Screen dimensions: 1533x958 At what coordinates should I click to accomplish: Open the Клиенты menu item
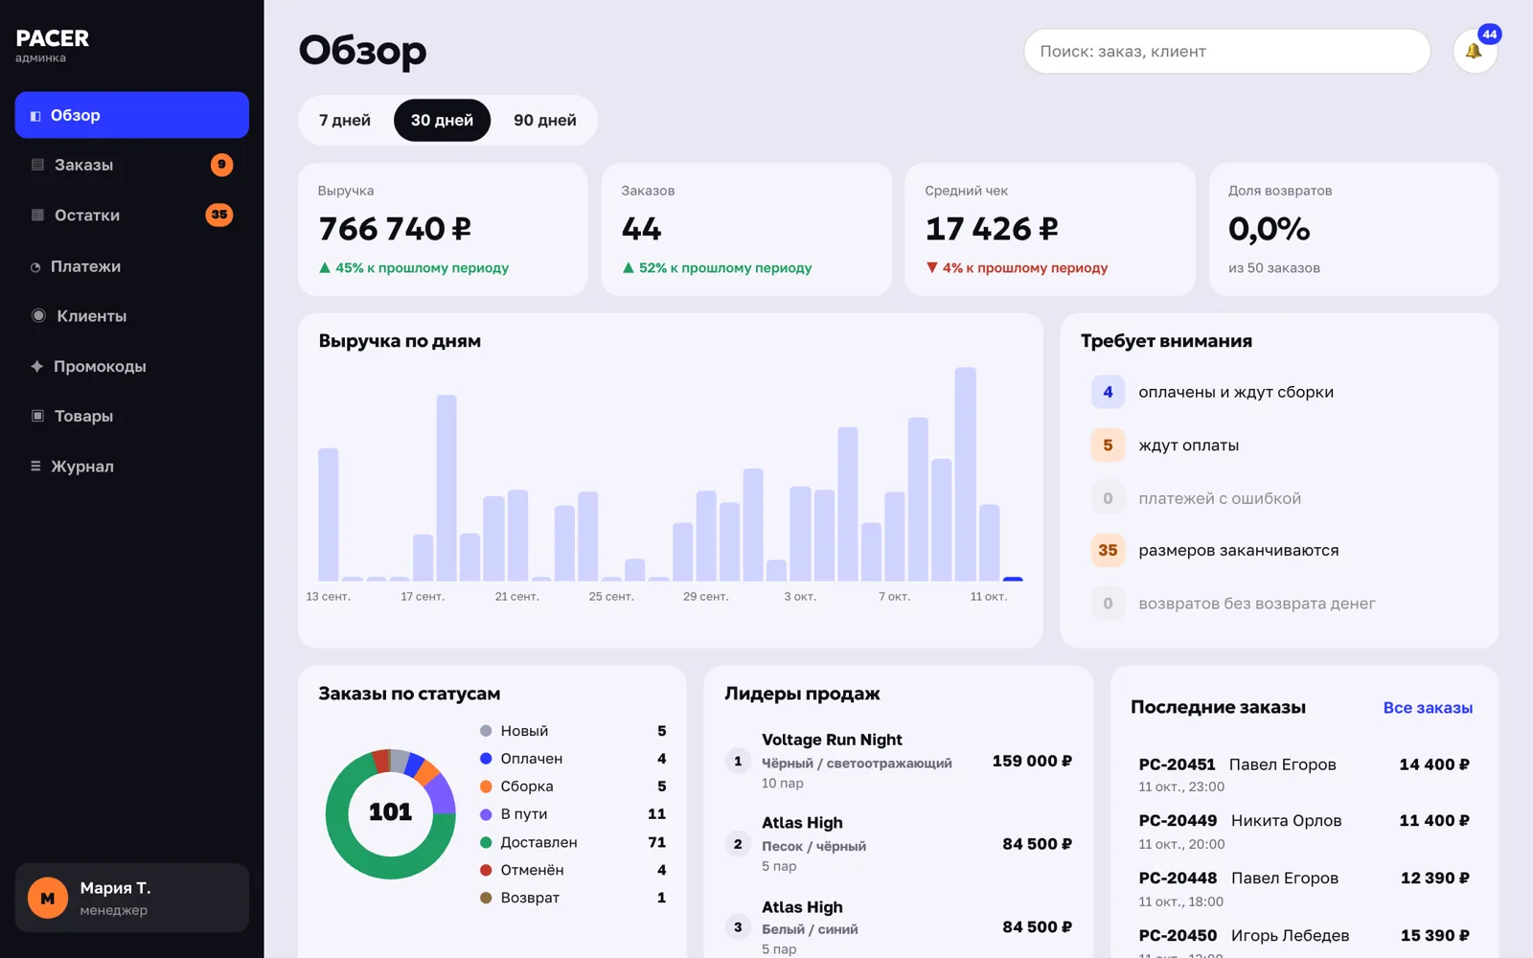pos(132,316)
